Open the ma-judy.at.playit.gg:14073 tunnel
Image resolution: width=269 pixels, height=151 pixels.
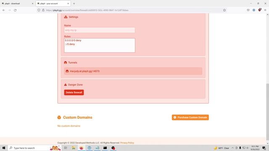pyautogui.click(x=133, y=71)
